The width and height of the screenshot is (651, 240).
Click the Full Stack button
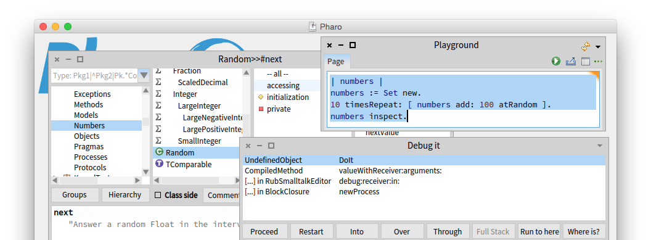(493, 232)
